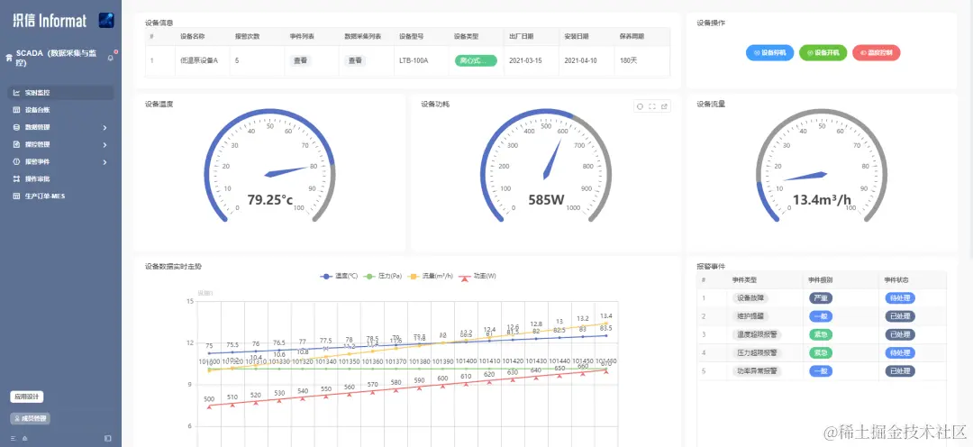Click the 应用设计 button

[x=27, y=397]
